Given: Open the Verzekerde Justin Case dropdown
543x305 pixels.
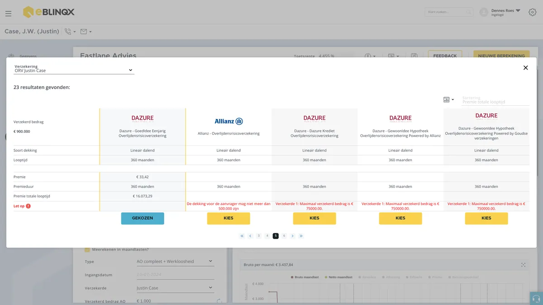Looking at the screenshot, I should coord(175,288).
